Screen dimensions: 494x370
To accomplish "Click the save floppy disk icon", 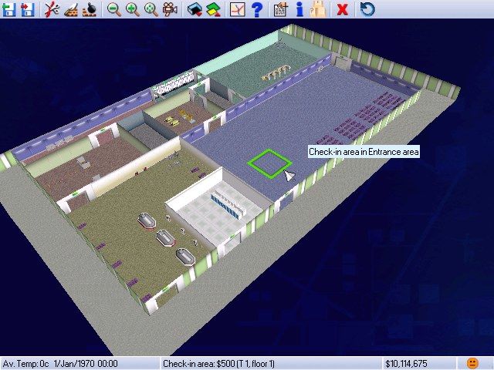I will [x=8, y=9].
